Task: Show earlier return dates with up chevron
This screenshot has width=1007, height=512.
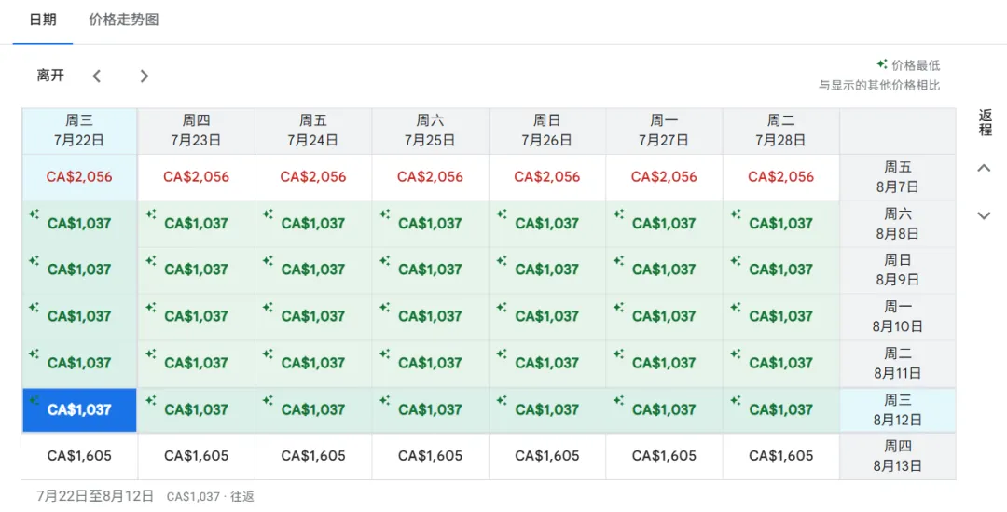Action: (984, 168)
